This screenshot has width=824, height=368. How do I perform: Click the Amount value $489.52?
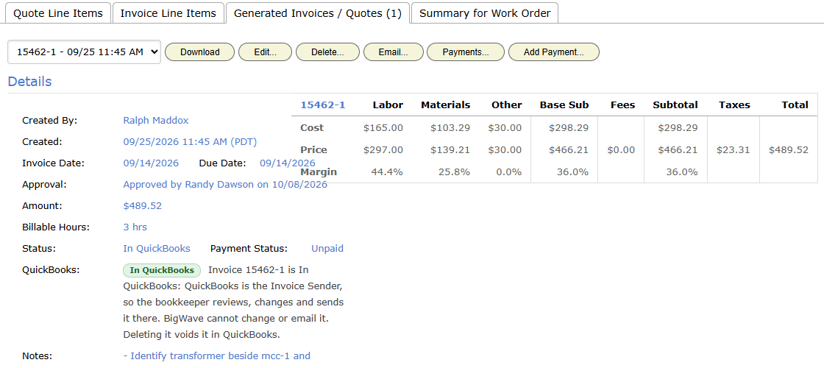click(x=143, y=205)
